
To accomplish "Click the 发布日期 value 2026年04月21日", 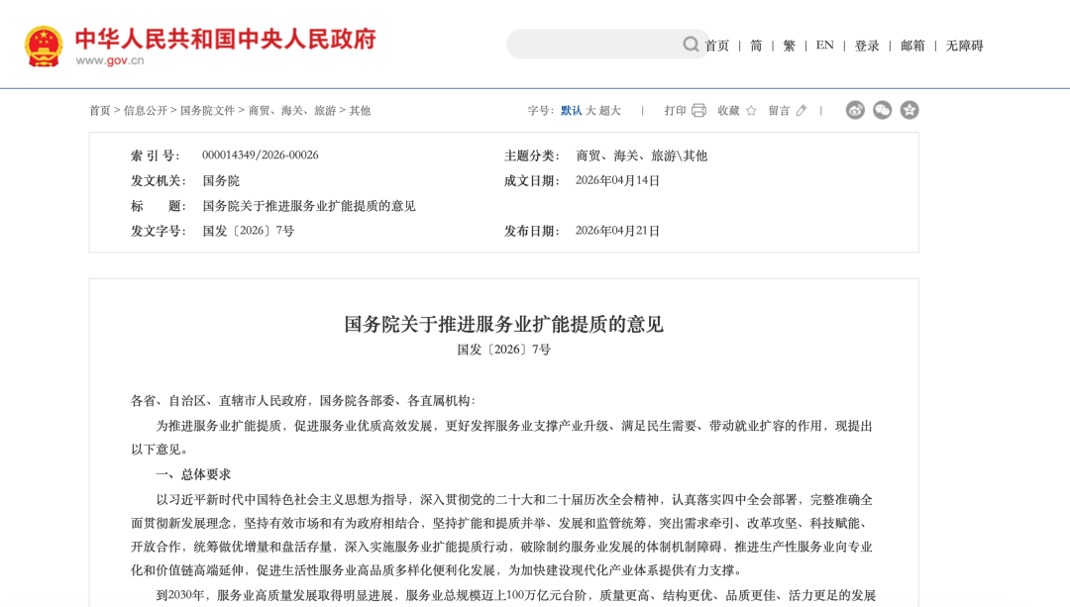I will (617, 231).
